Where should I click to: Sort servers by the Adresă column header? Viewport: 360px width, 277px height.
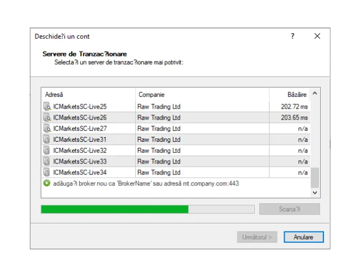tap(89, 95)
